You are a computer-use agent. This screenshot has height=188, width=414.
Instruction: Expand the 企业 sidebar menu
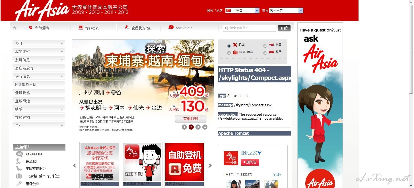(39, 126)
